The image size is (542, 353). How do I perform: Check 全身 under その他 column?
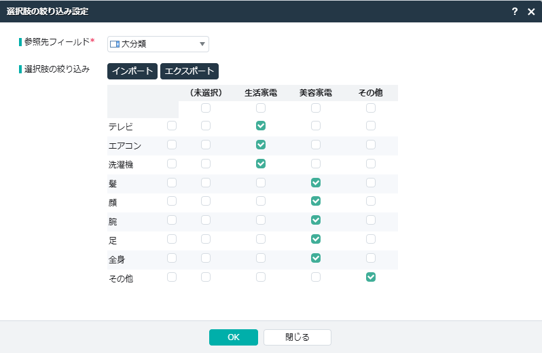pos(371,258)
